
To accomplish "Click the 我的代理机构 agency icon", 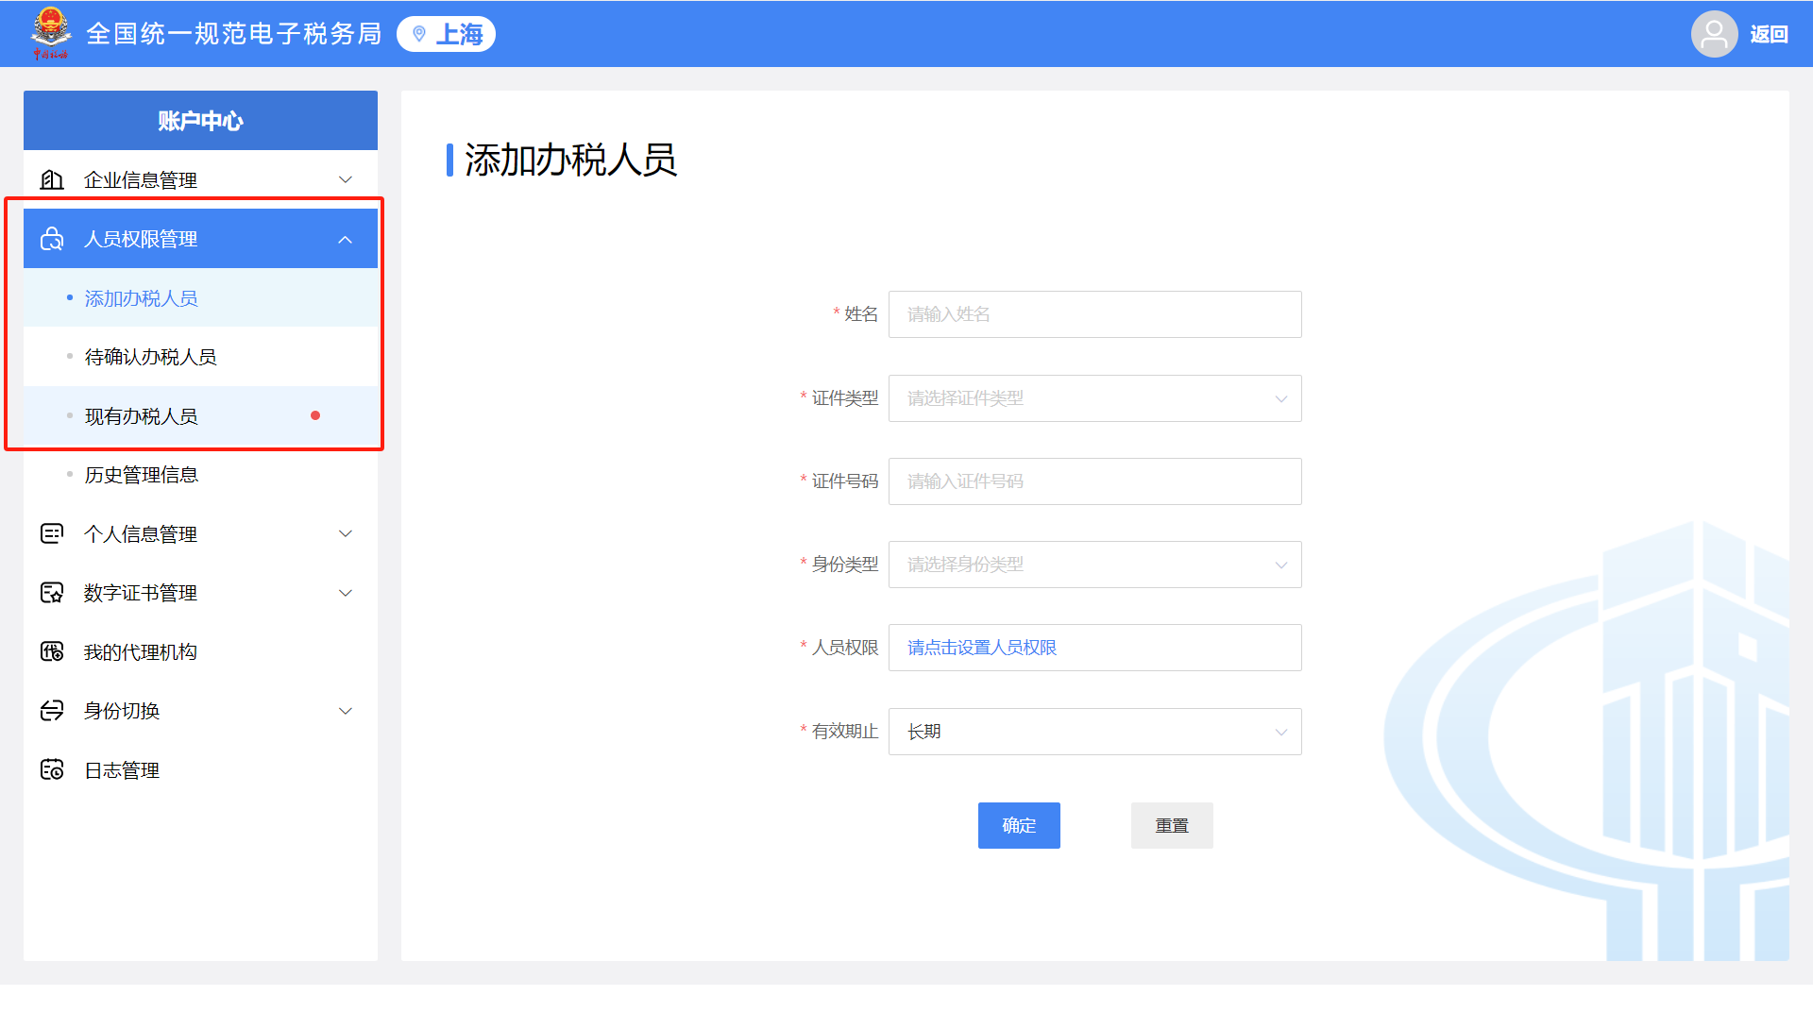I will (52, 652).
